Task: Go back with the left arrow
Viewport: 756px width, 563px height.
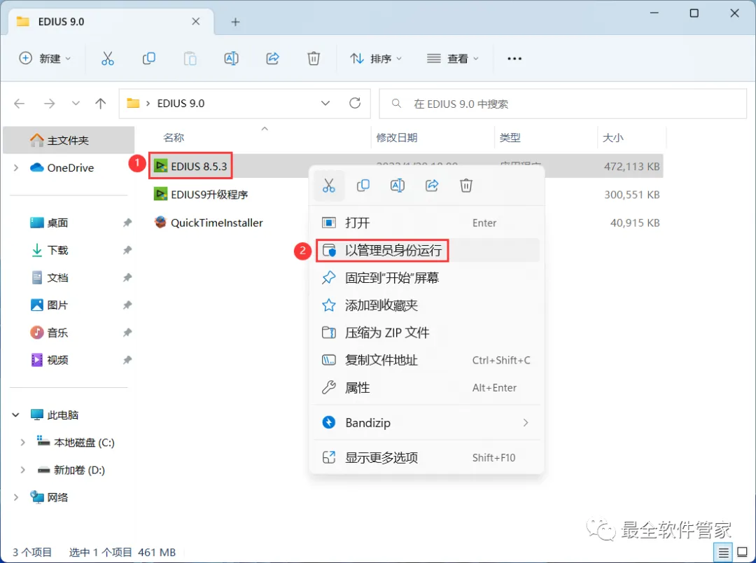Action: coord(20,103)
